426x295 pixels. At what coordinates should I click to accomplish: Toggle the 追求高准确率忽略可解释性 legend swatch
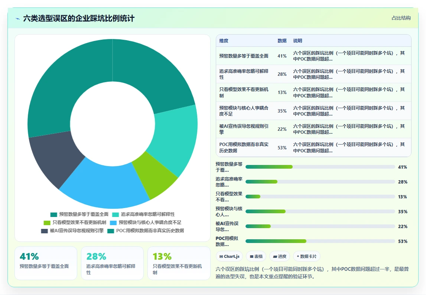click(x=116, y=214)
